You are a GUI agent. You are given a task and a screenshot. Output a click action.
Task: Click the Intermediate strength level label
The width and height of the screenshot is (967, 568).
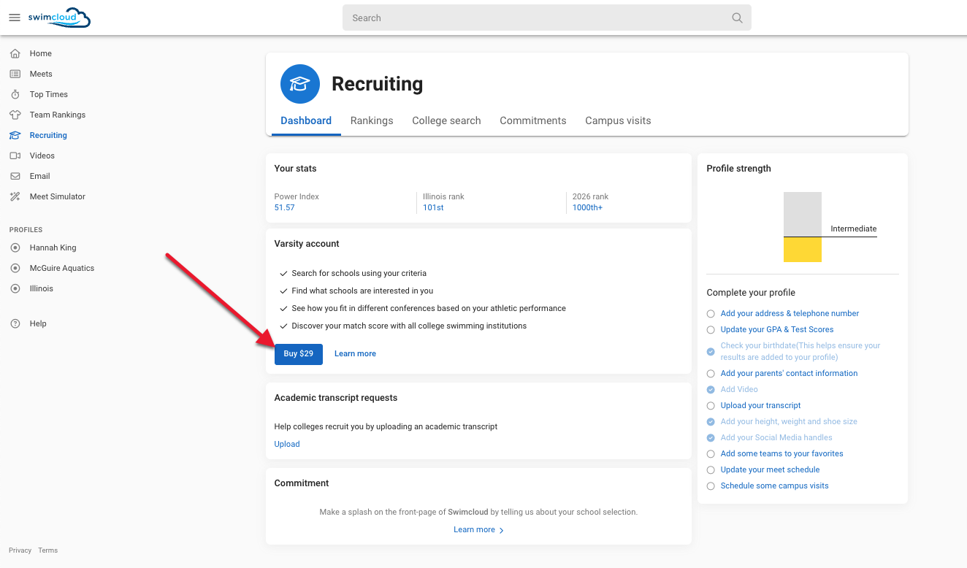(853, 229)
